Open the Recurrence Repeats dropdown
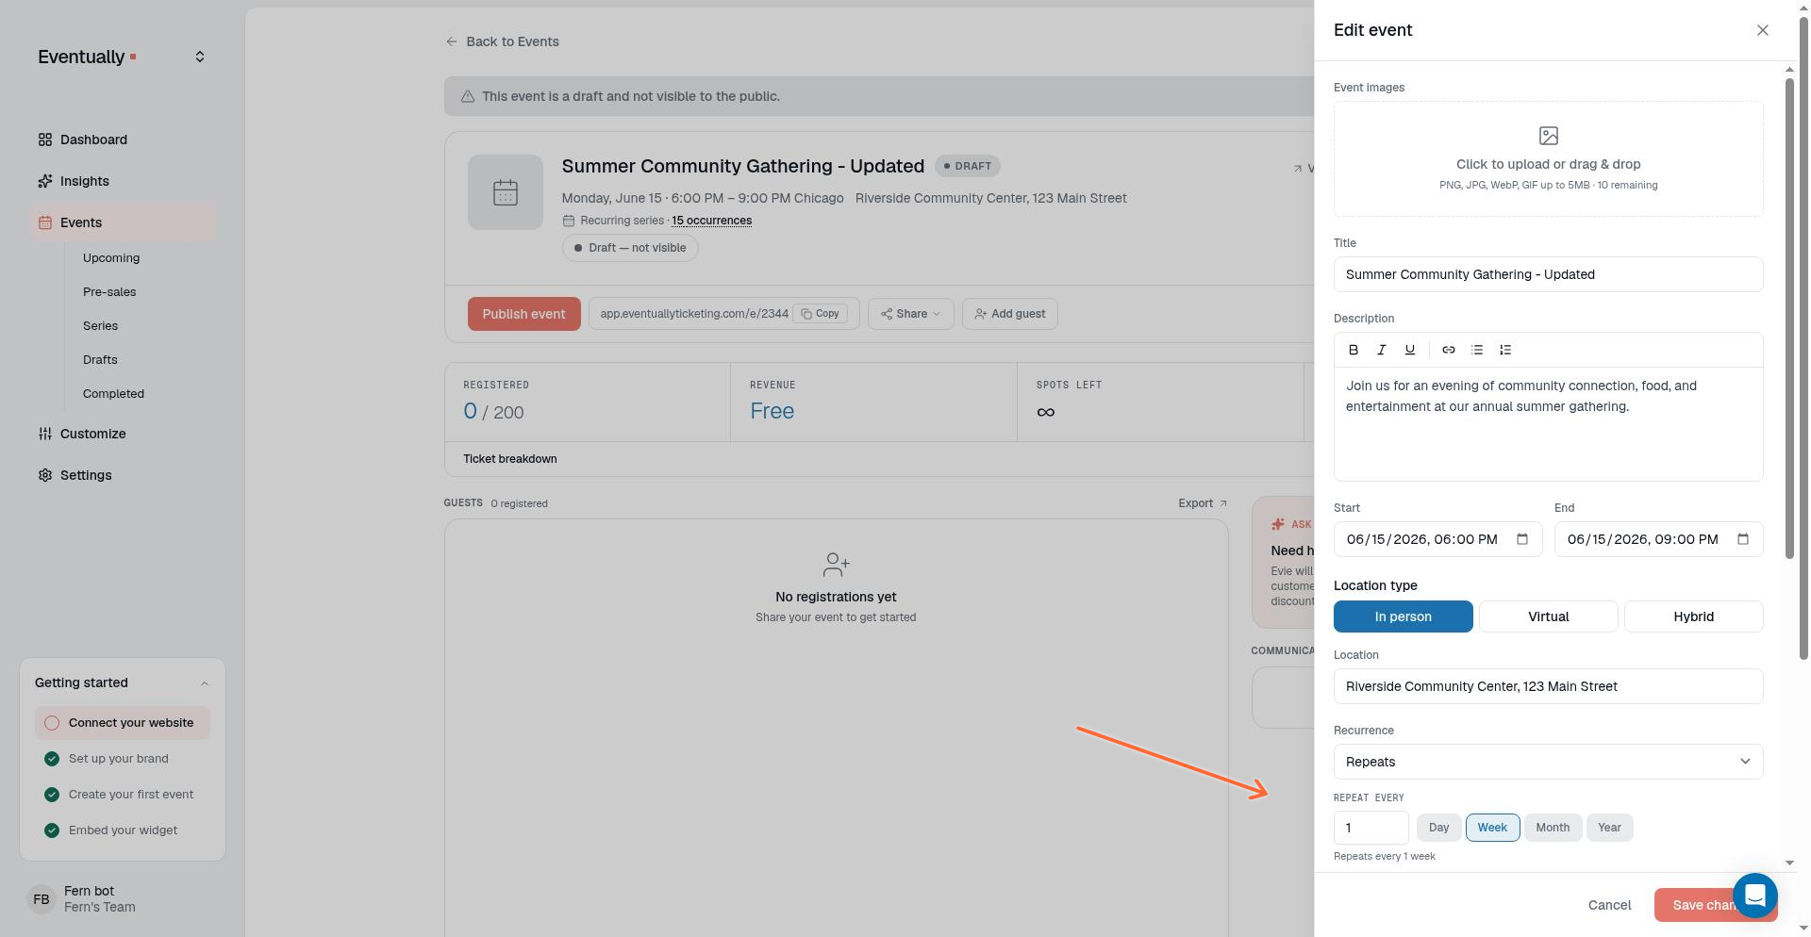The image size is (1811, 937). (1548, 762)
